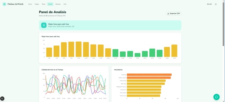Go to the Inicio nav item

(x=30, y=4)
